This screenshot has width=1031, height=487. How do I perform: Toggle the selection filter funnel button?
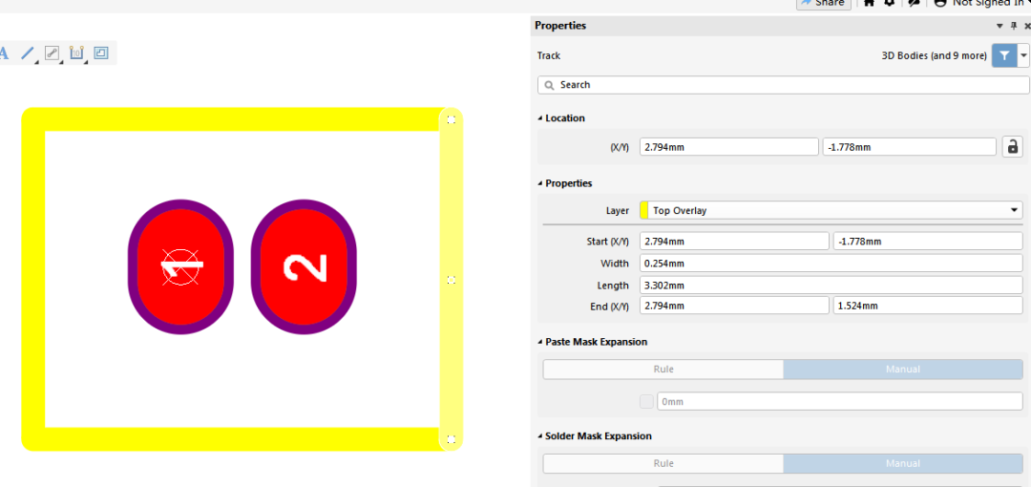tap(1004, 56)
